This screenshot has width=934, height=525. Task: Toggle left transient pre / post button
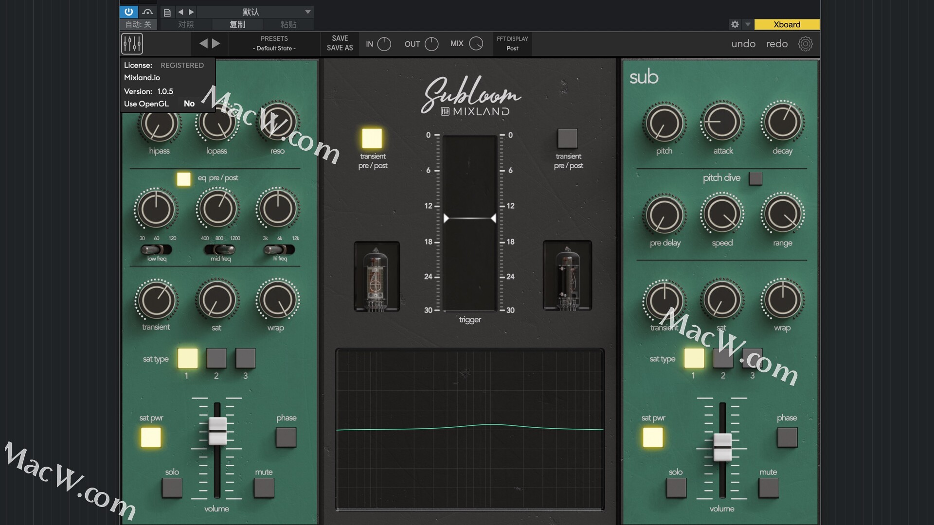[372, 138]
